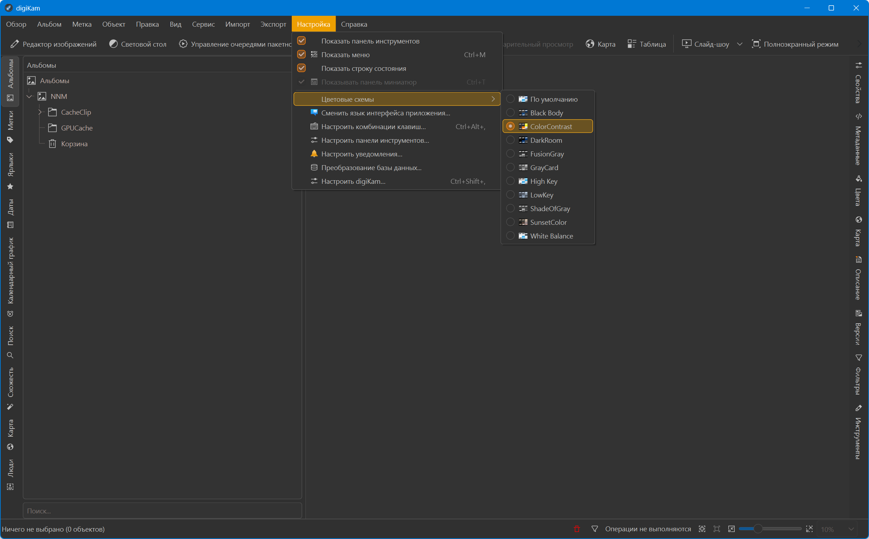This screenshot has height=539, width=869.
Task: Open the Light Table (Световой стол) tool
Action: click(137, 44)
